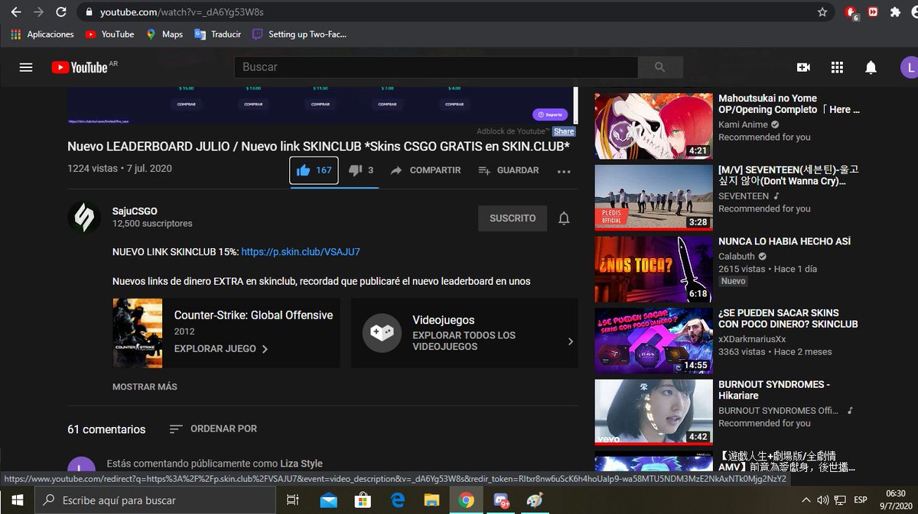This screenshot has width=918, height=514.
Task: Open the YouTube bookmark in bookmarks bar
Action: [109, 34]
